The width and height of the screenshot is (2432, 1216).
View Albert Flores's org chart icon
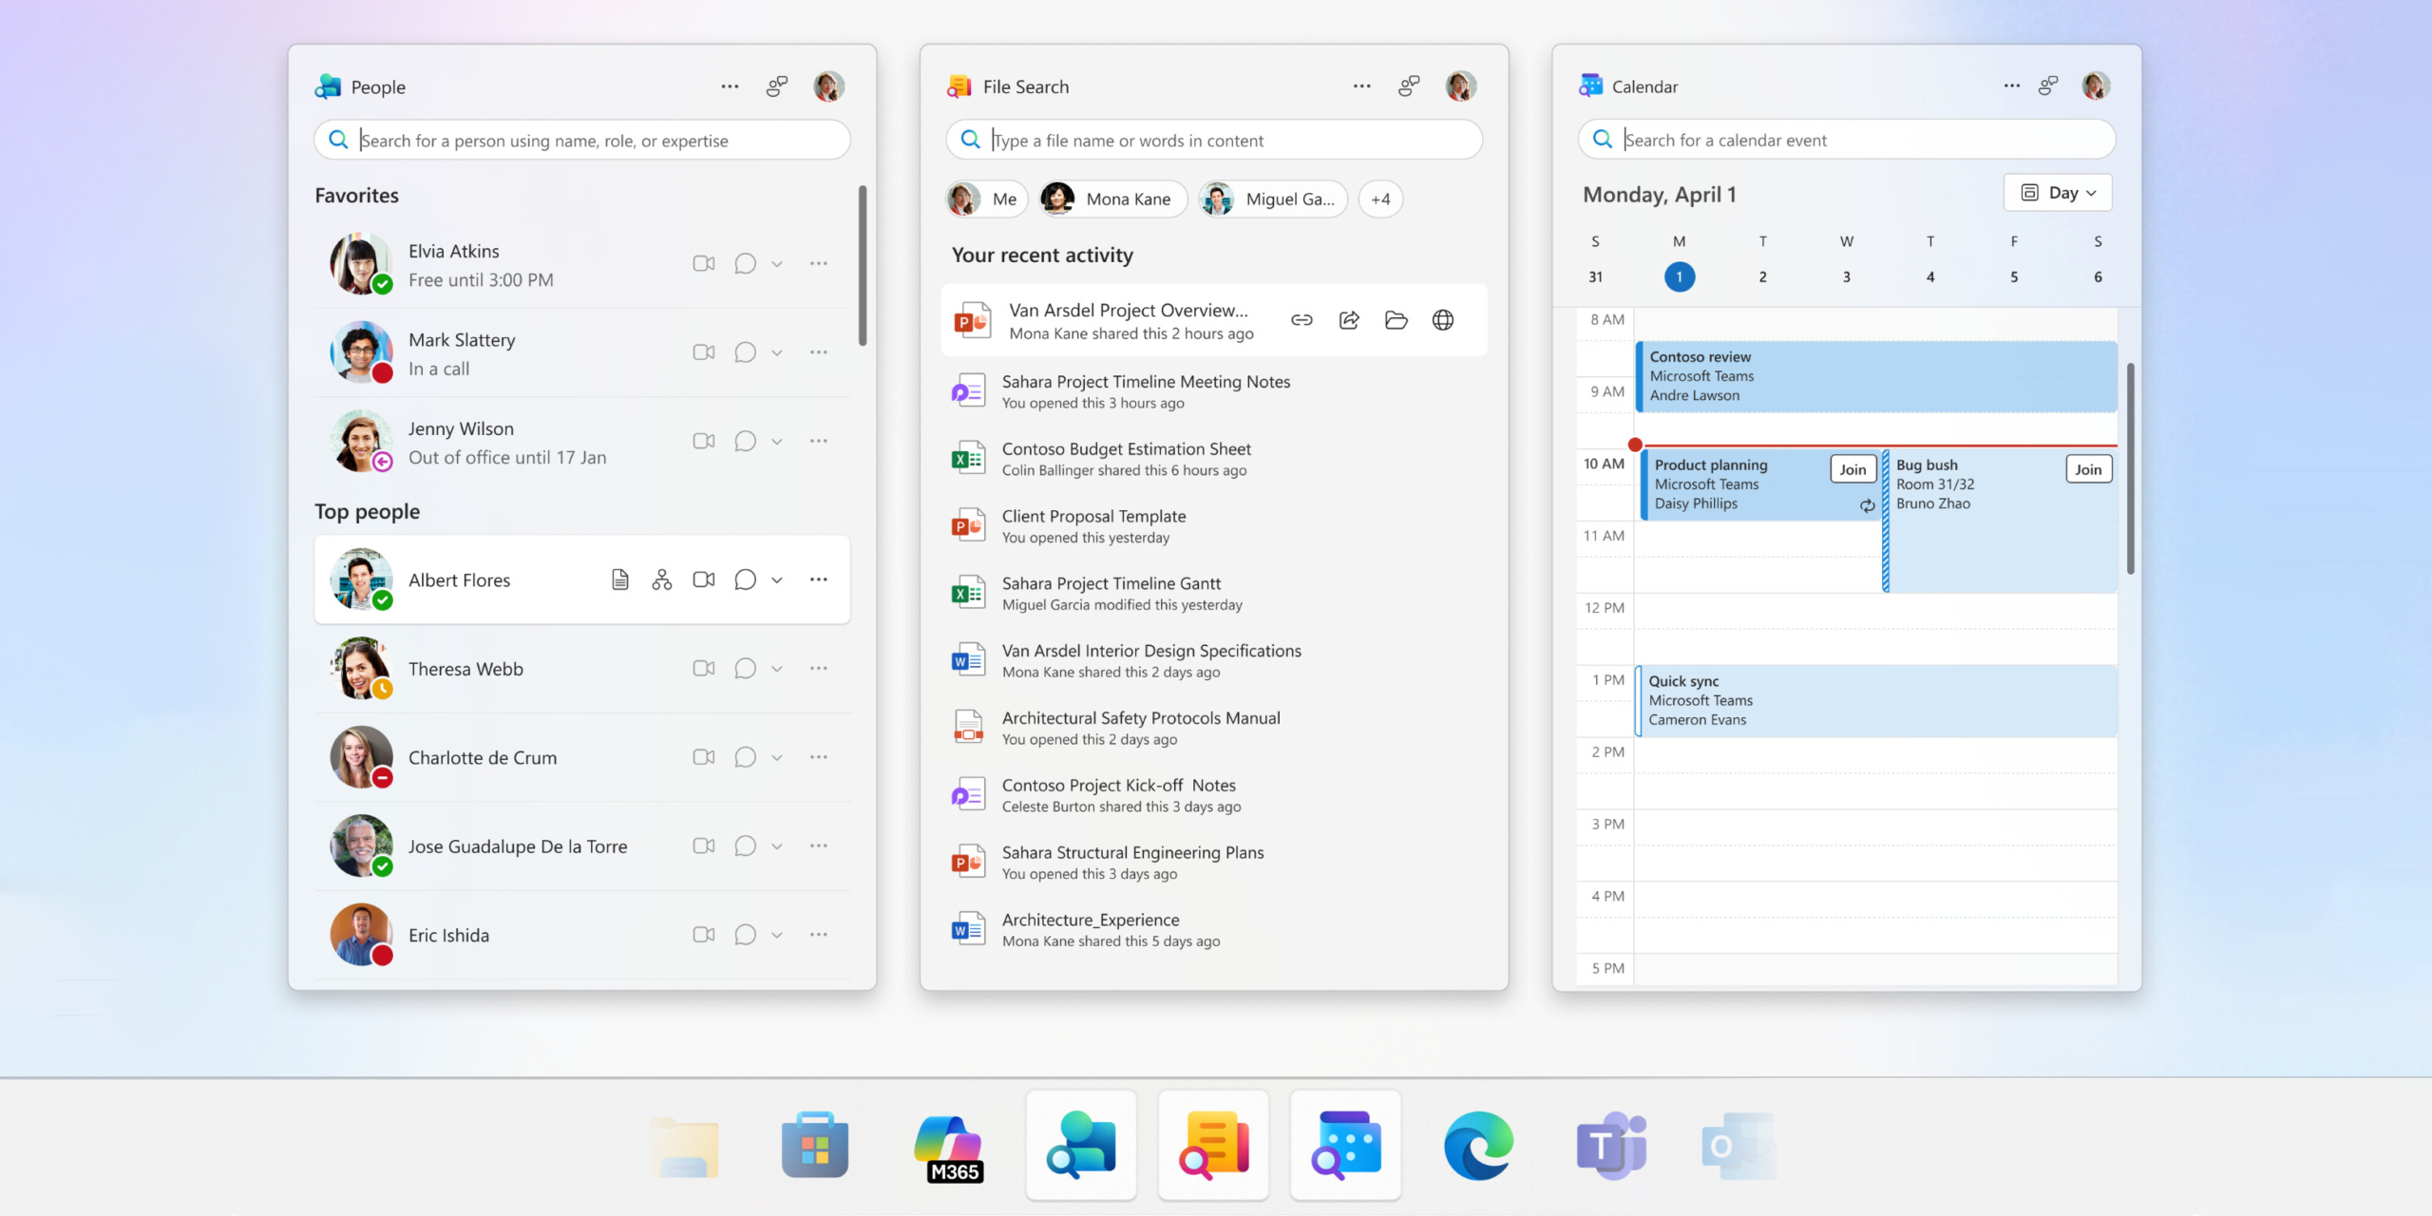point(661,579)
